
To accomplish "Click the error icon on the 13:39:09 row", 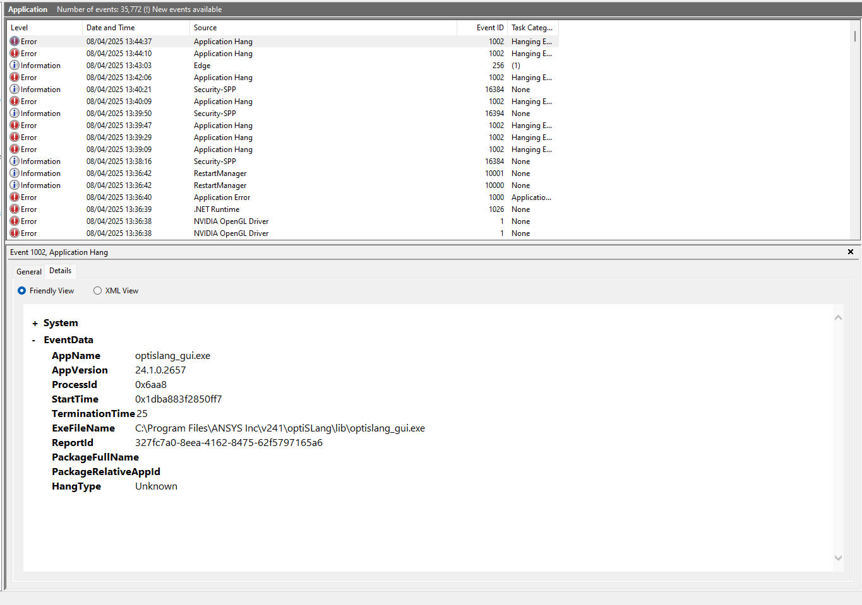I will 15,149.
